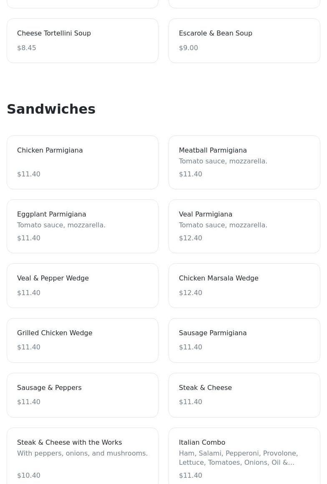This screenshot has width=327, height=484.
Task: Add Chicken Parmigiana sandwich
Action: click(x=83, y=162)
